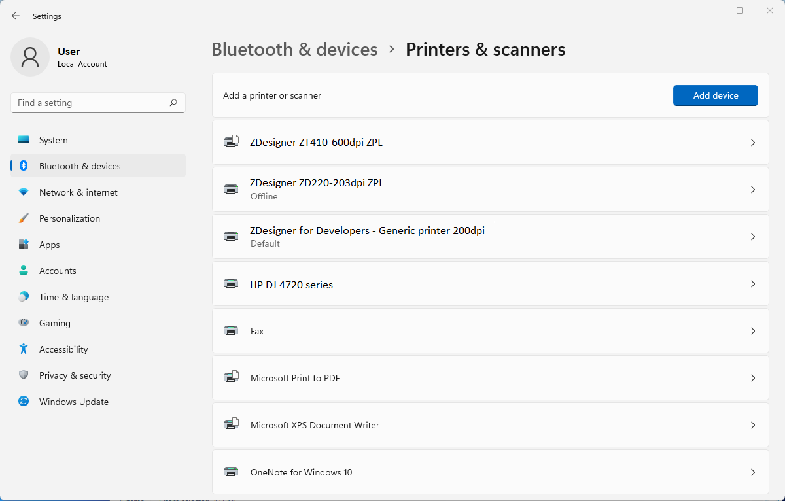The width and height of the screenshot is (785, 501).
Task: Click the Offline status under ZD220 printer
Action: (x=264, y=196)
